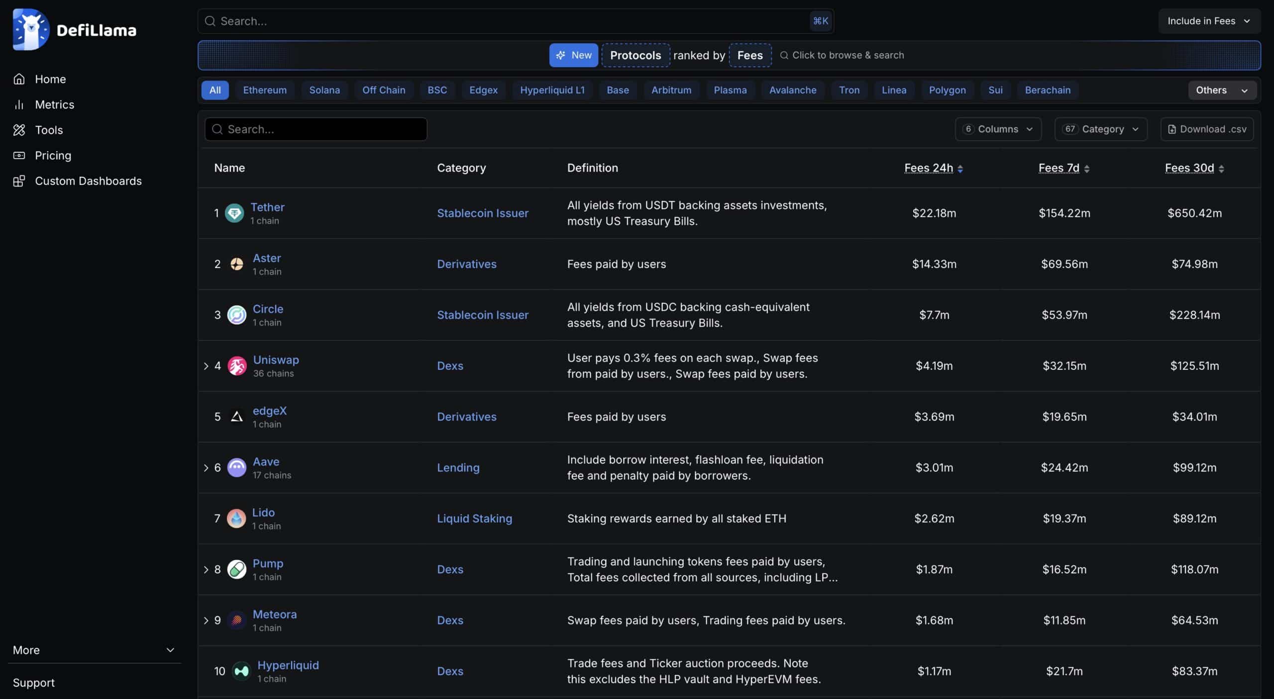Click the Uniswap protocol logo
This screenshot has height=699, width=1274.
pos(237,366)
